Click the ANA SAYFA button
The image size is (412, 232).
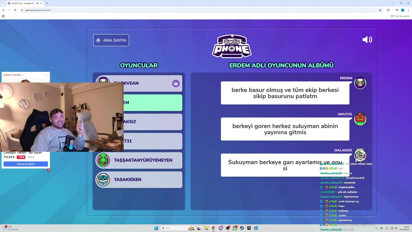[x=111, y=40]
